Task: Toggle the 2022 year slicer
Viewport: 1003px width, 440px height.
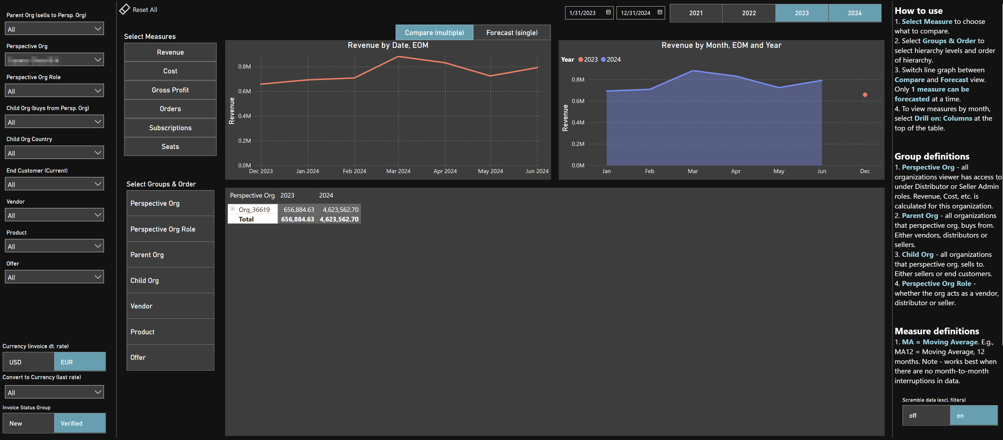Action: pos(749,13)
